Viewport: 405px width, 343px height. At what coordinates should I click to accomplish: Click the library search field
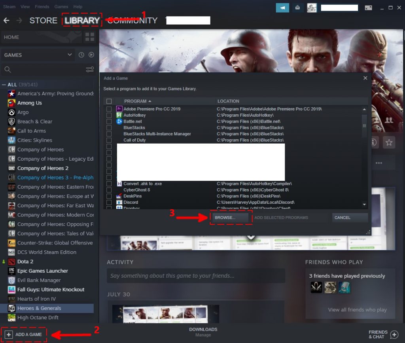(49, 70)
